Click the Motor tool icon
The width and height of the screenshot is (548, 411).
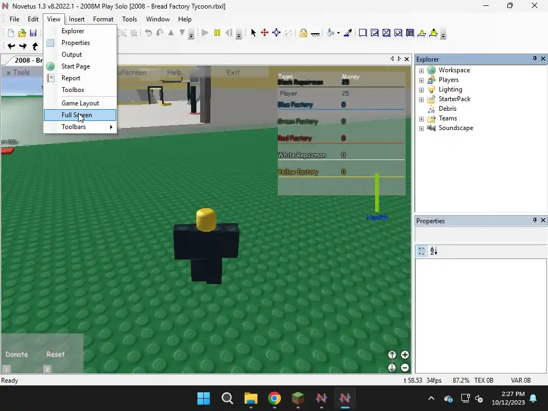coord(433,33)
